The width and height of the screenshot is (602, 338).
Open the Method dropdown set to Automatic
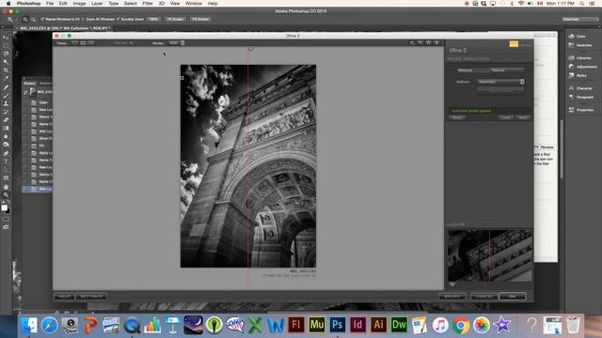pyautogui.click(x=500, y=82)
